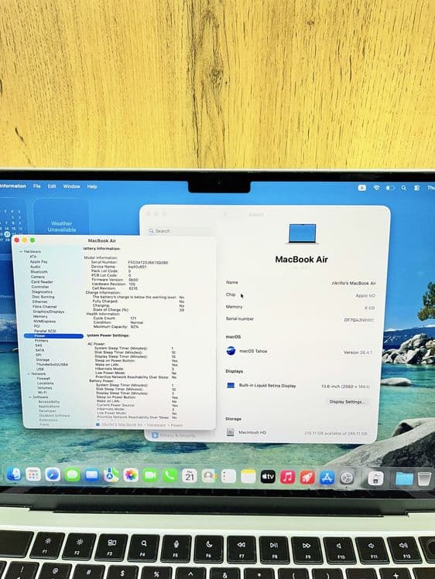The width and height of the screenshot is (435, 579).
Task: Select Graphics/Displays in the sidebar
Action: 49,312
